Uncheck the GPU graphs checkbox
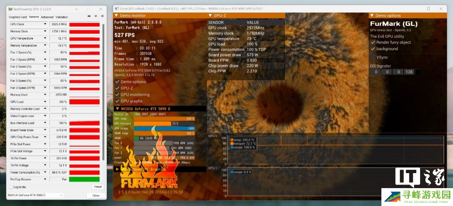The height and width of the screenshot is (206, 453). pyautogui.click(x=117, y=101)
